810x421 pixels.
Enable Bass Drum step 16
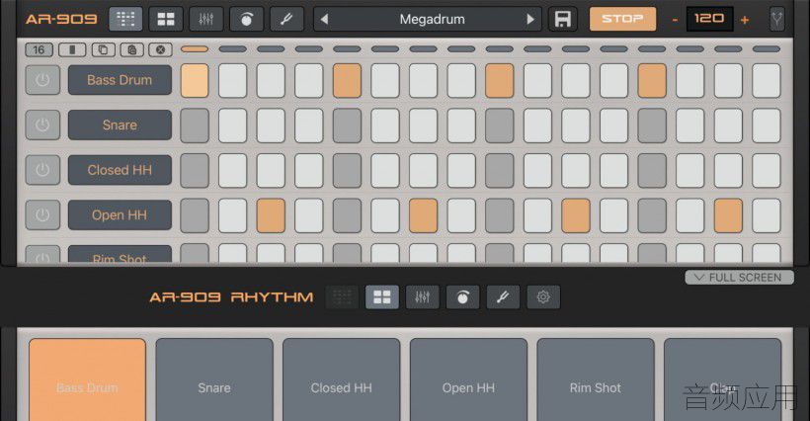(767, 81)
